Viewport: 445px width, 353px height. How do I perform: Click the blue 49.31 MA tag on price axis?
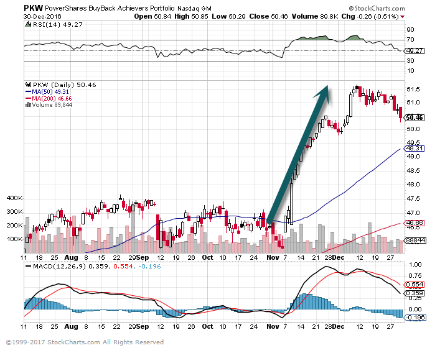pos(415,148)
